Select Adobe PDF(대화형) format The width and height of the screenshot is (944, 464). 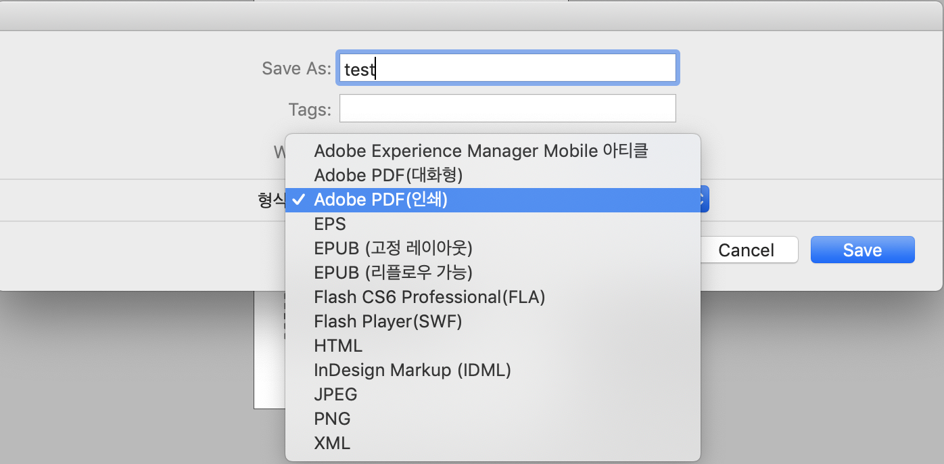pyautogui.click(x=493, y=175)
